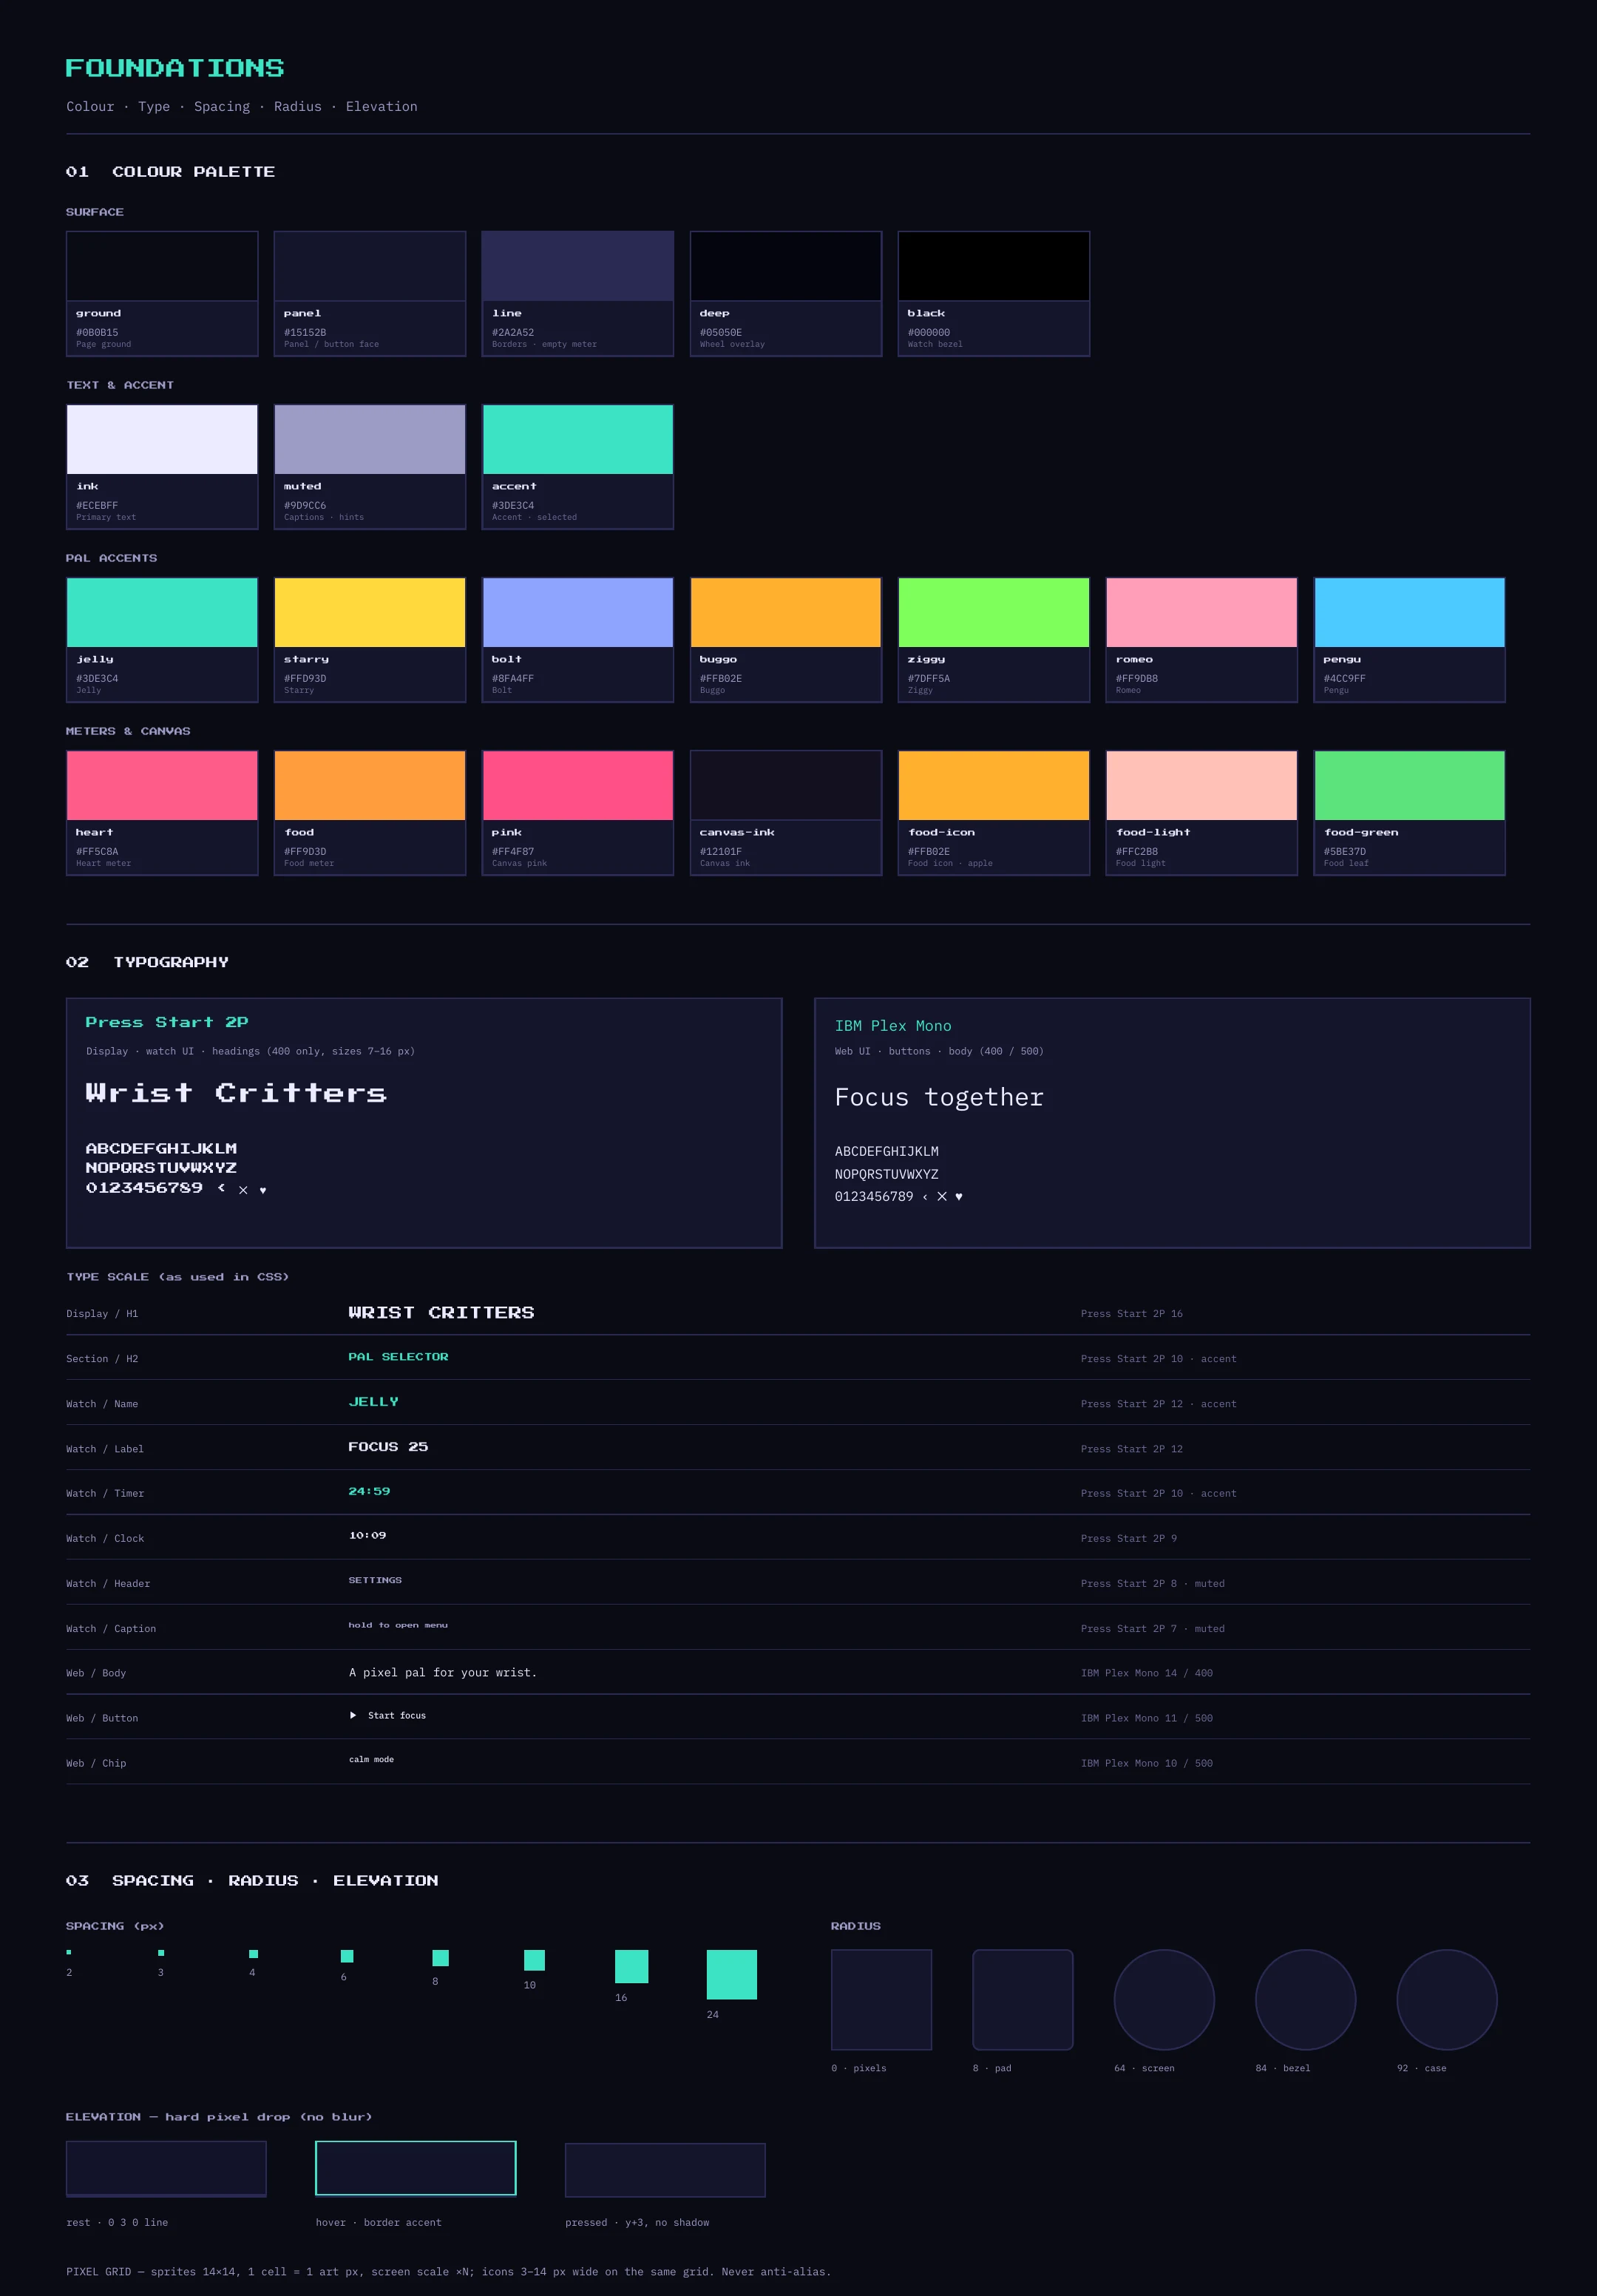Select the accent swatch under Text & Accent
This screenshot has width=1597, height=2296.
coord(578,467)
